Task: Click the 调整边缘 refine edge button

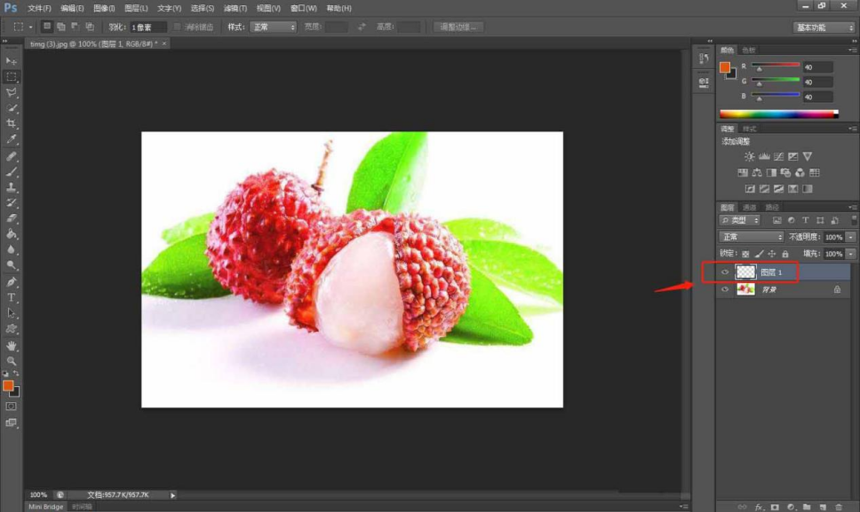Action: click(458, 28)
